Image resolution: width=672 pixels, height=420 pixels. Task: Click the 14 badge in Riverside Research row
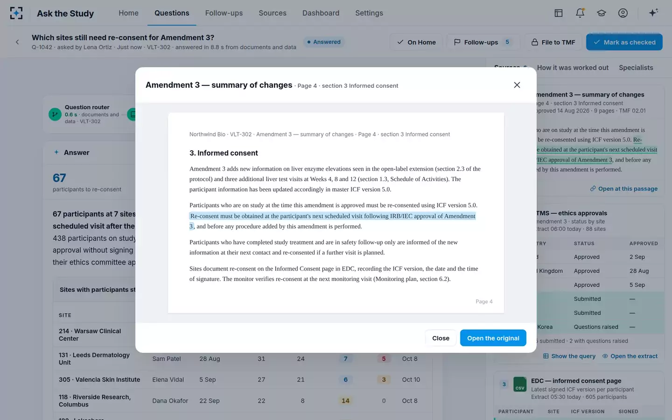pos(345,400)
